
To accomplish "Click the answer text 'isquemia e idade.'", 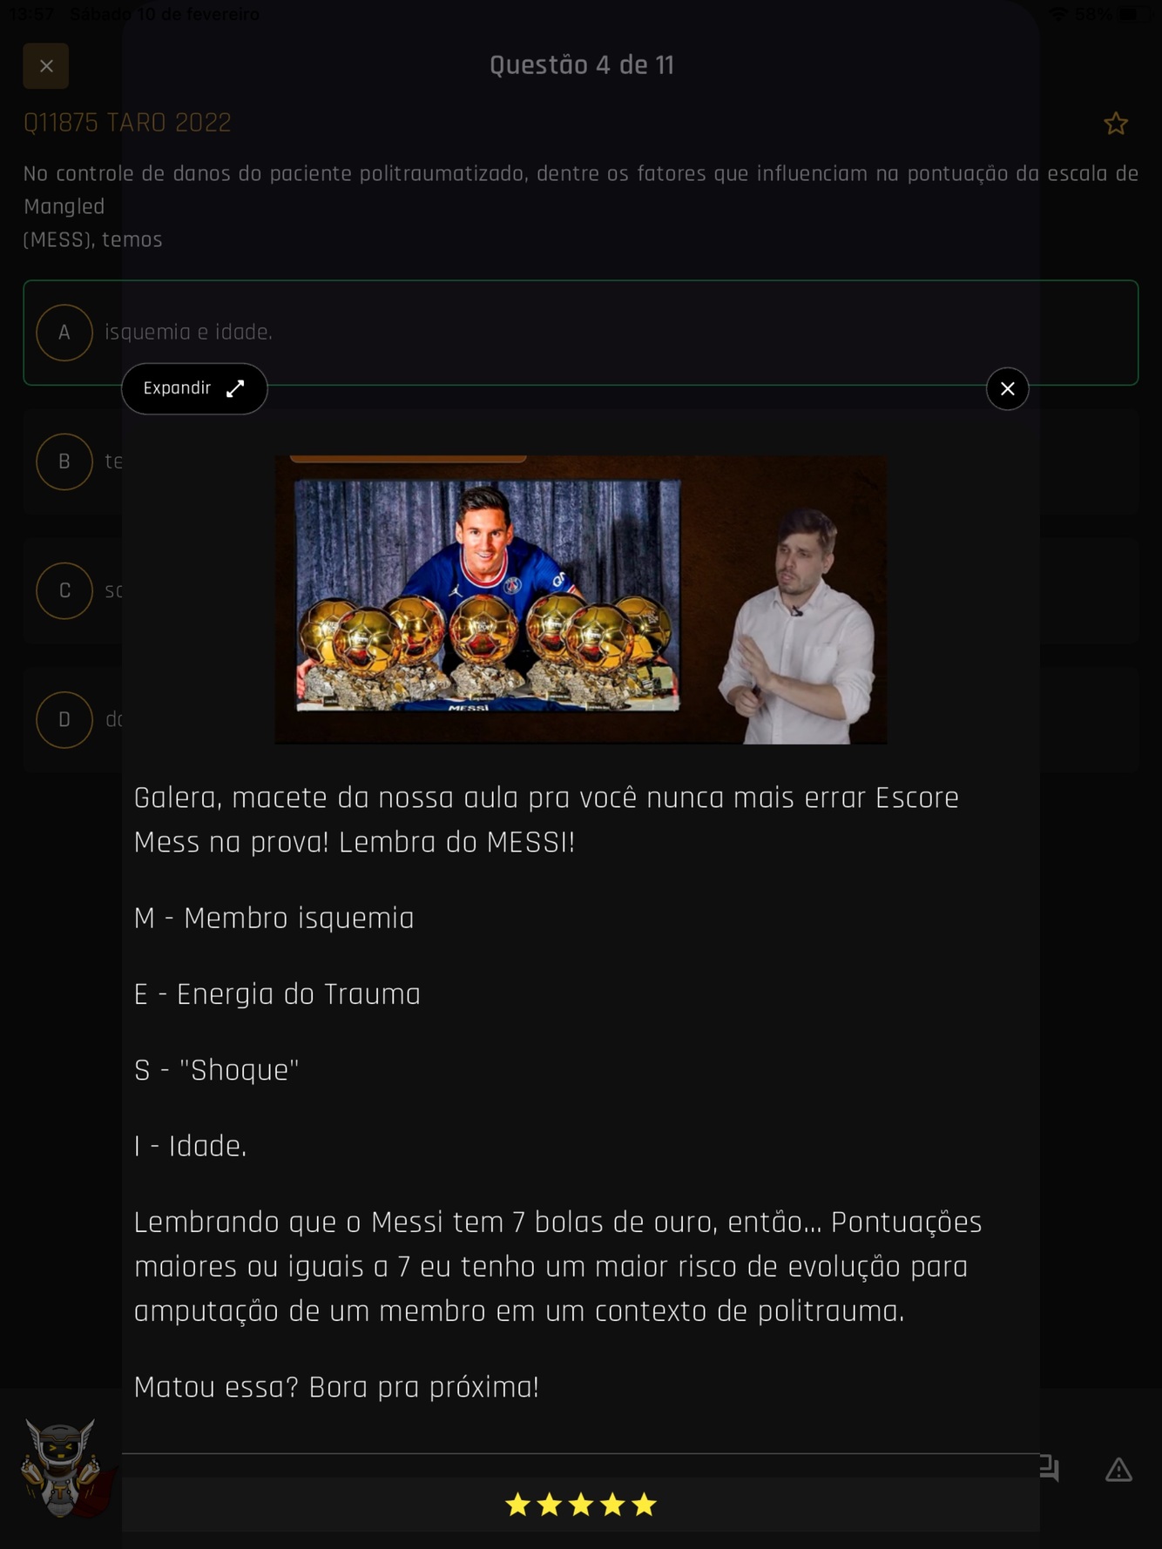I will [188, 333].
